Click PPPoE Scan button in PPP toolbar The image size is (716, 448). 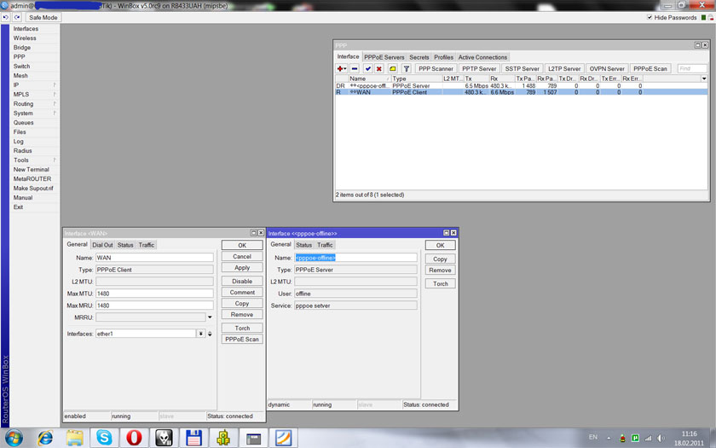(x=650, y=68)
